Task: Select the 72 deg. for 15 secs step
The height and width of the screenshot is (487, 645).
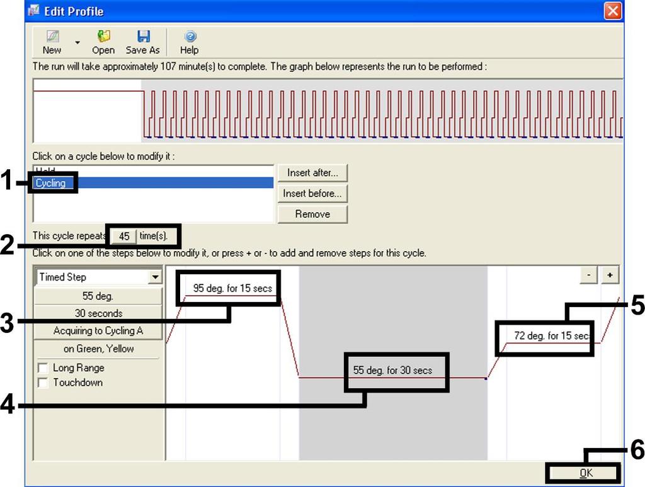Action: coord(552,336)
